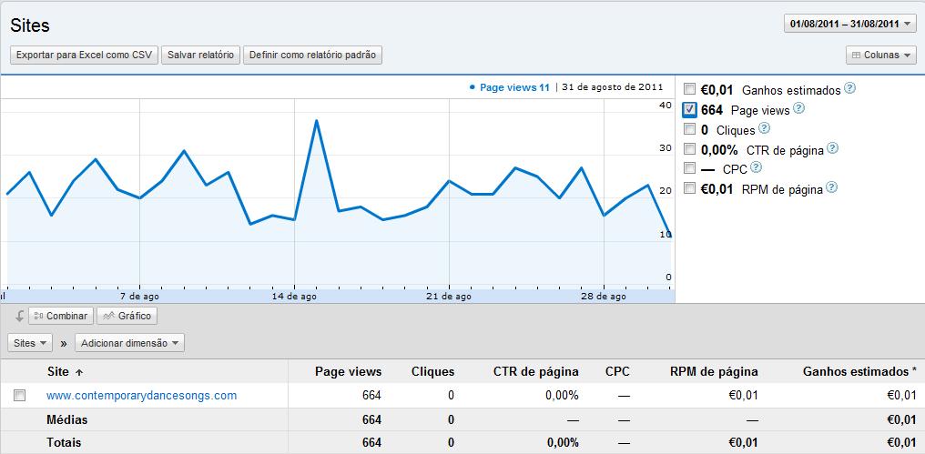Click help icon next to Ganhos estimados
The width and height of the screenshot is (925, 454).
click(x=849, y=88)
